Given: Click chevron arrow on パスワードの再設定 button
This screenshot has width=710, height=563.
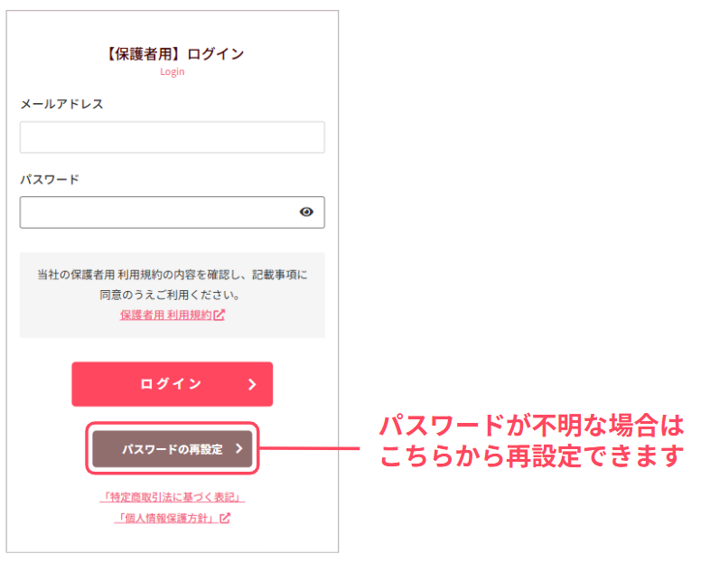Looking at the screenshot, I should [238, 448].
